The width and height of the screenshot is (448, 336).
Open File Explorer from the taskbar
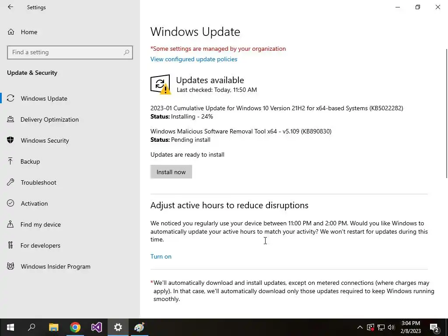pyautogui.click(x=53, y=327)
